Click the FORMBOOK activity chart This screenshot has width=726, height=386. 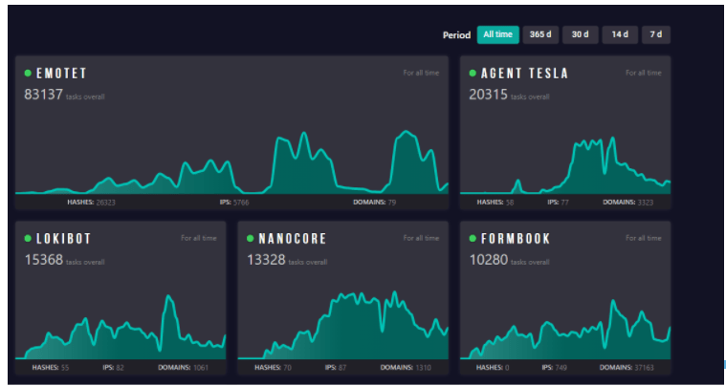(565, 329)
